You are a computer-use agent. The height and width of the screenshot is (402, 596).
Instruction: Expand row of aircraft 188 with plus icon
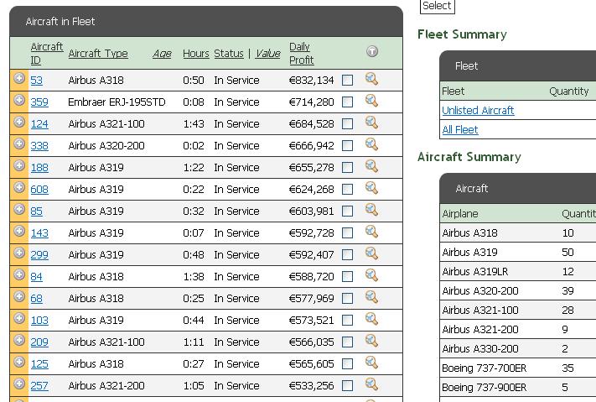[19, 165]
